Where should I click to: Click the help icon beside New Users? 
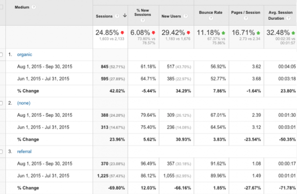coord(186,16)
